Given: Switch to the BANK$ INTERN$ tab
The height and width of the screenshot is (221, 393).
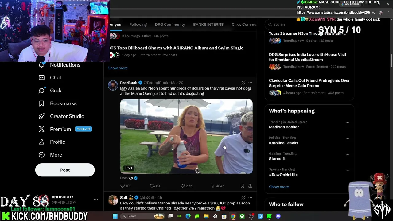Looking at the screenshot, I should (x=208, y=25).
